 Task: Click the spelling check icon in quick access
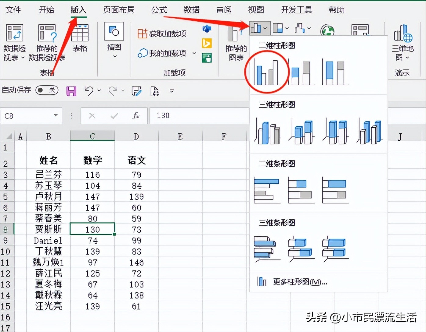[x=136, y=91]
